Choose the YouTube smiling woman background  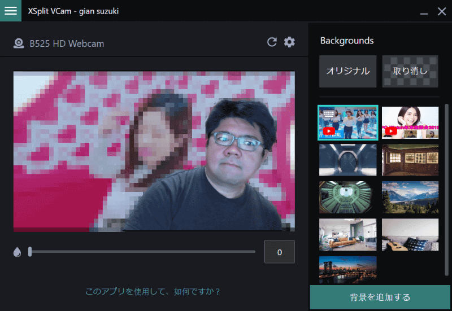(x=410, y=122)
